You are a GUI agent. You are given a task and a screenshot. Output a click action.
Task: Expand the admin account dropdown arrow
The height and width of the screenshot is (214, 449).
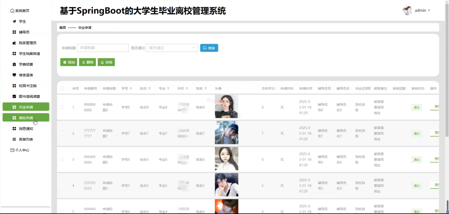429,11
